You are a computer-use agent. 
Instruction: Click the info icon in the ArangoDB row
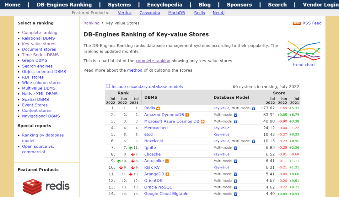(x=235, y=174)
